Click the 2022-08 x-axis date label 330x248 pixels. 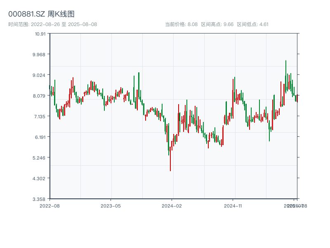click(49, 205)
